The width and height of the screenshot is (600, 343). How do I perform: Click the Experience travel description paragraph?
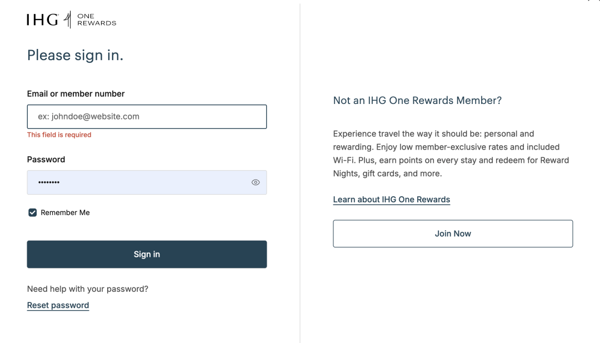(x=451, y=153)
